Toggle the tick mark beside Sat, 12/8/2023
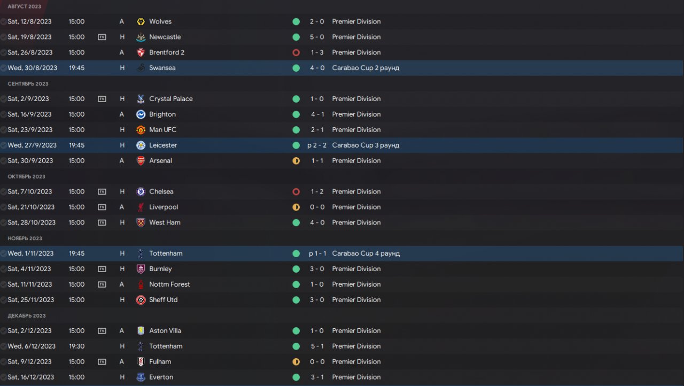This screenshot has height=386, width=684. coord(4,22)
